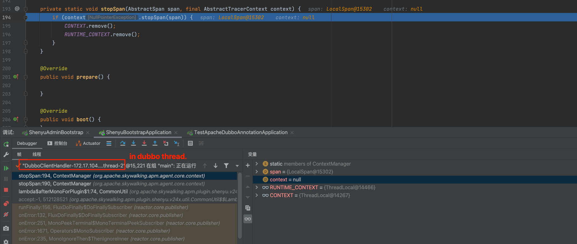
Task: Stop the debug session
Action: point(6,190)
